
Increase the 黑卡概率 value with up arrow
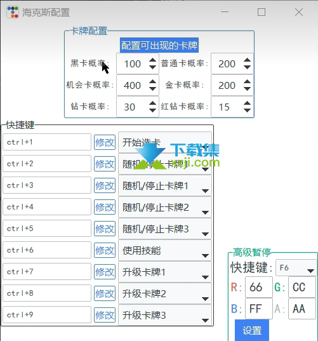click(x=152, y=60)
